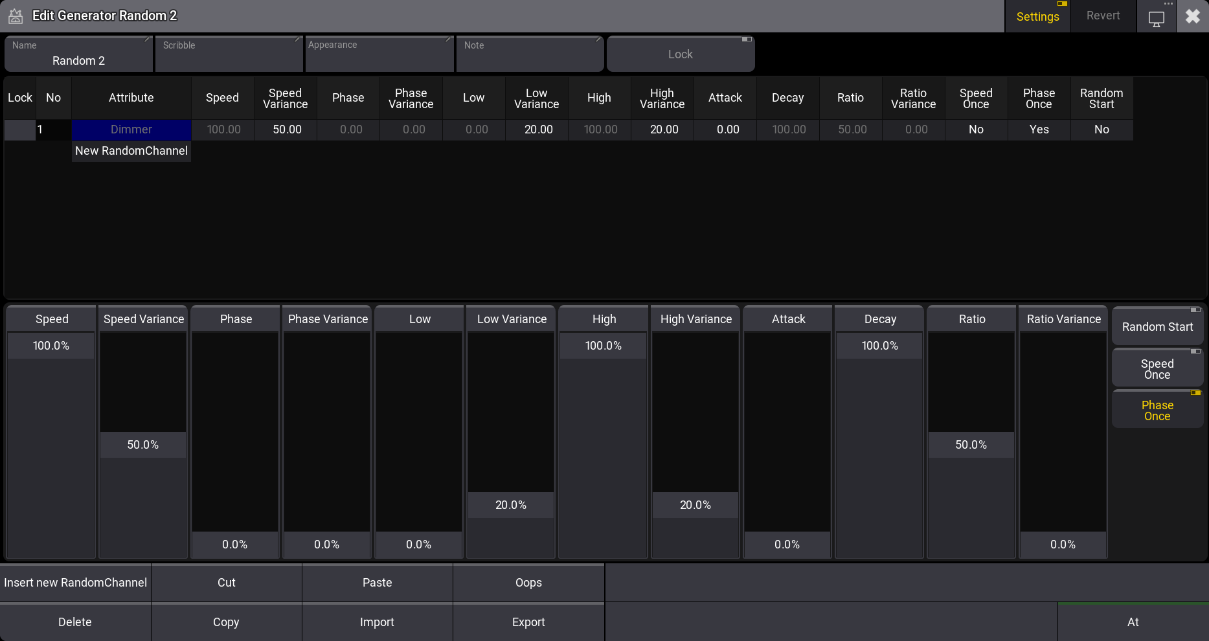The width and height of the screenshot is (1209, 641).
Task: Click the Speed Once cell showing No
Action: pos(976,129)
